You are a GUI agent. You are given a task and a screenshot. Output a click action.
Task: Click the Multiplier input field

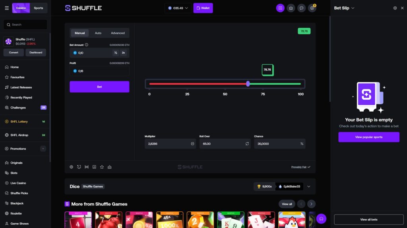[x=170, y=144]
